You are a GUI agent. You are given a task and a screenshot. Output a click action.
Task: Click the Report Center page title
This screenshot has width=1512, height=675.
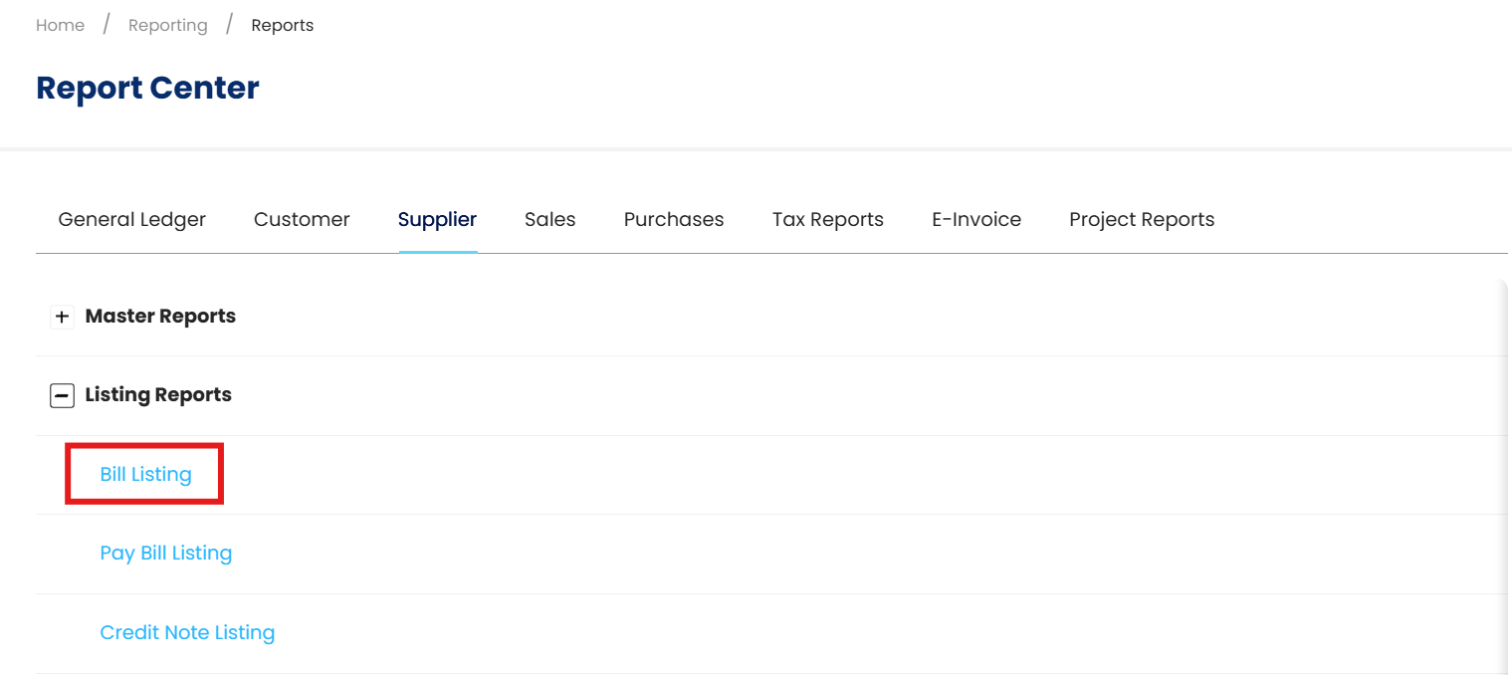pos(147,89)
